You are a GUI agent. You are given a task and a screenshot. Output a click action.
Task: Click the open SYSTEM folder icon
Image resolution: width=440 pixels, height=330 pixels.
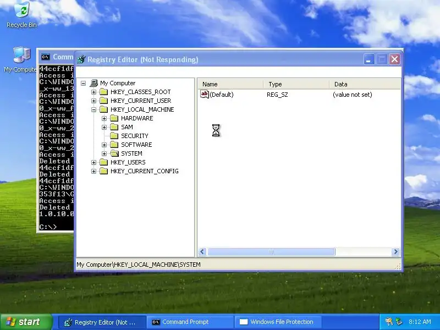point(114,153)
